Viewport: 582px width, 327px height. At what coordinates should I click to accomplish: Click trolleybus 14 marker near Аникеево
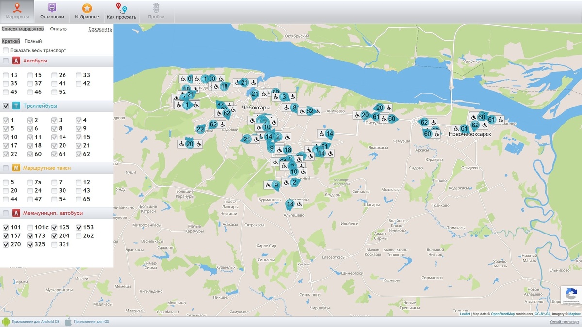point(329,134)
